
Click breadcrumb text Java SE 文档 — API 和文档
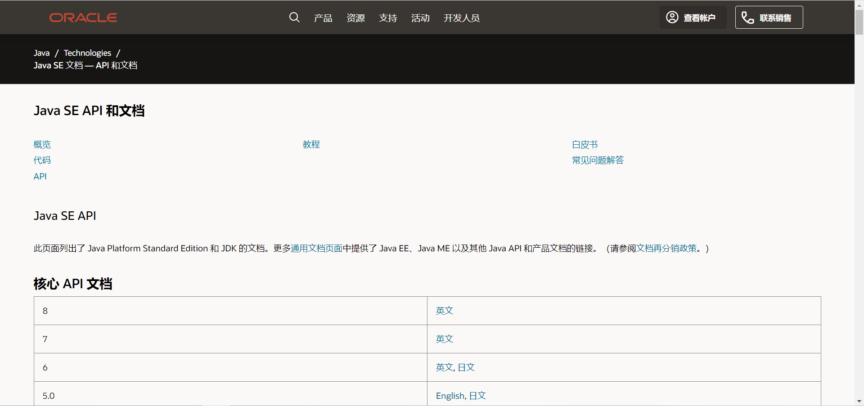(x=85, y=65)
